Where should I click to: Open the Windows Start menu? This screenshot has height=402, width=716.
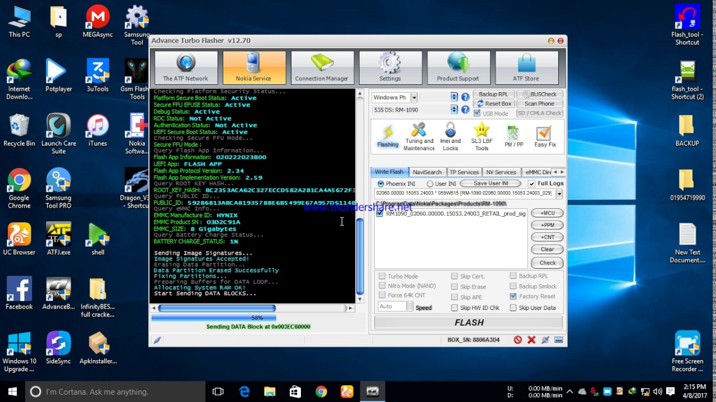[12, 391]
